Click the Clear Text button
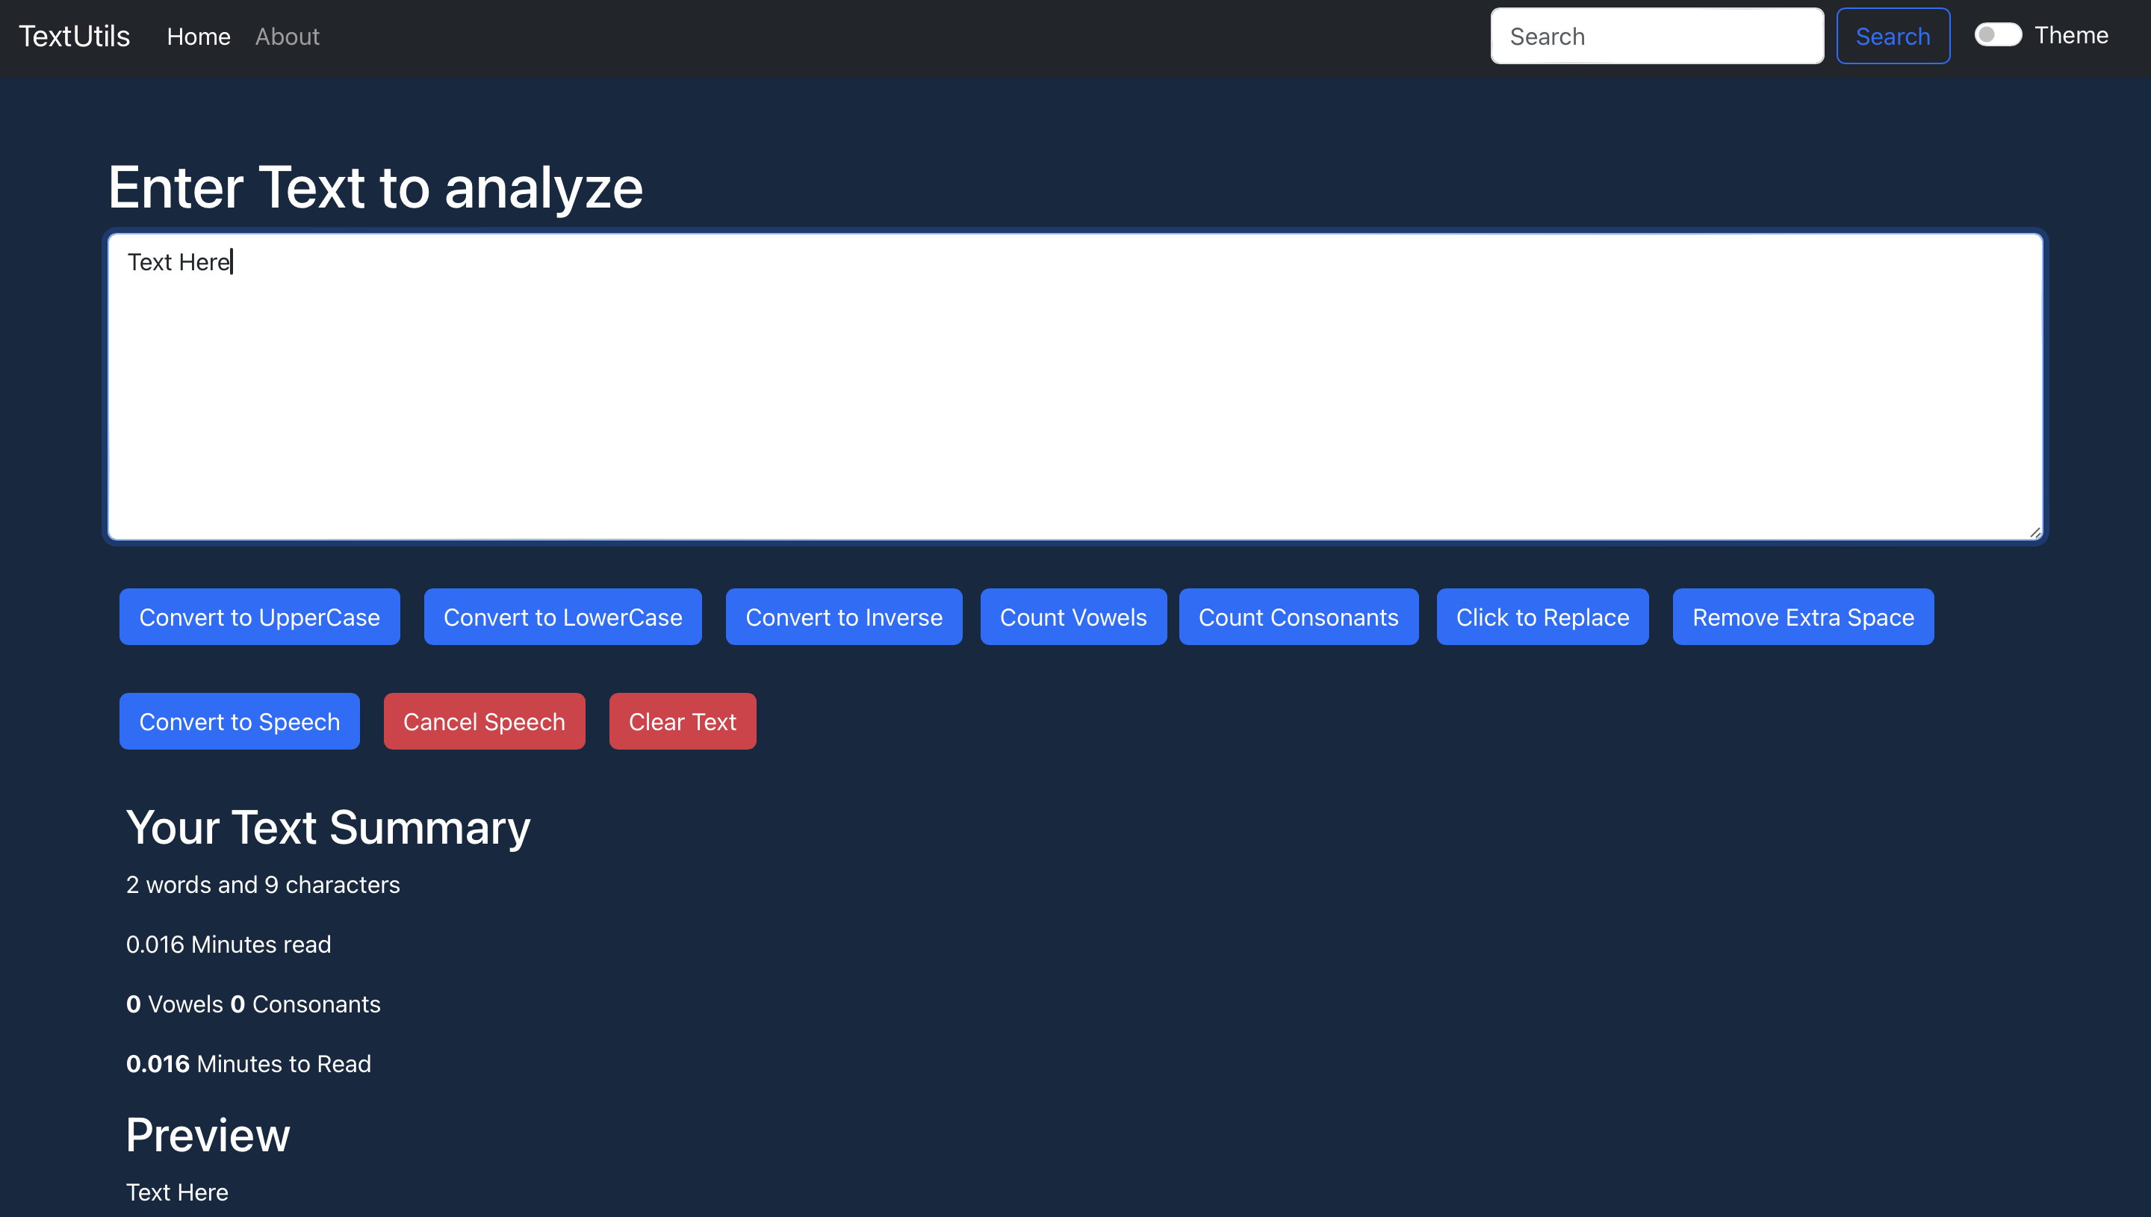2151x1217 pixels. (x=683, y=720)
